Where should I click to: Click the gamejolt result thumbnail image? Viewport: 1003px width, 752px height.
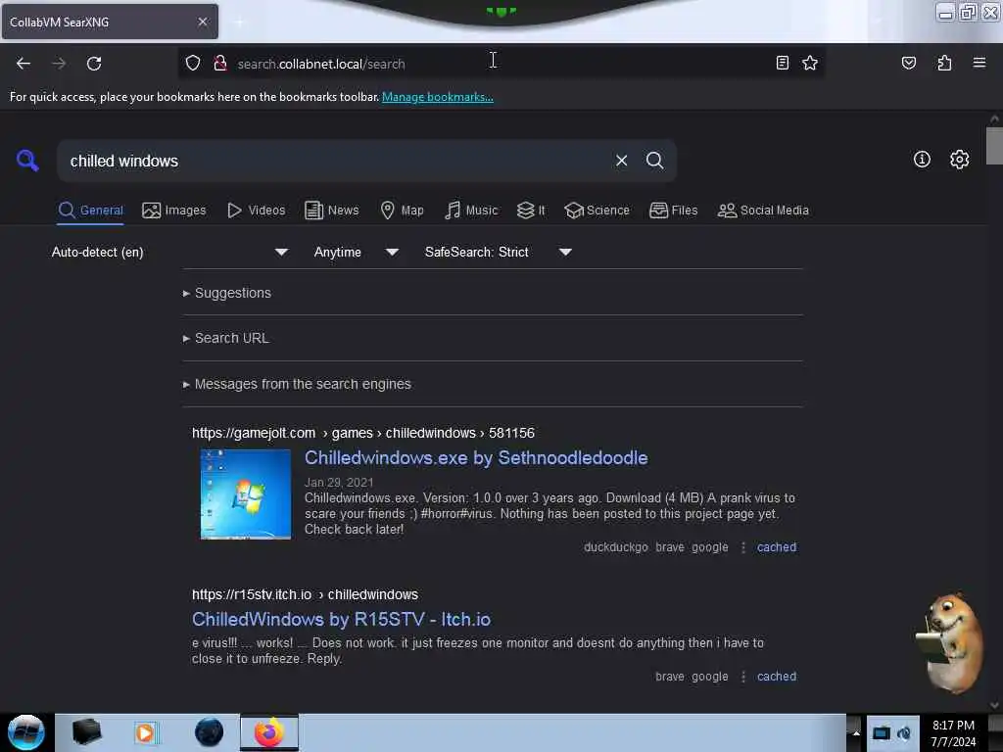(x=246, y=494)
